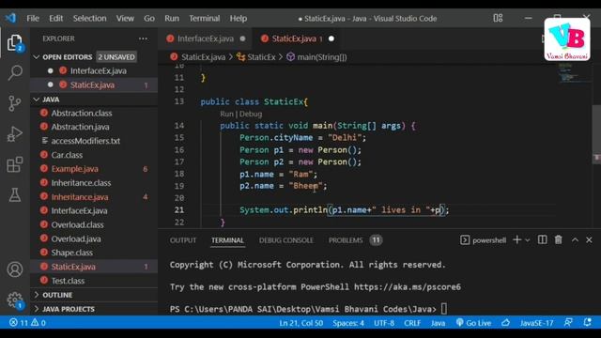The image size is (601, 338).
Task: Change indentation via Spaces: 4
Action: [x=348, y=323]
